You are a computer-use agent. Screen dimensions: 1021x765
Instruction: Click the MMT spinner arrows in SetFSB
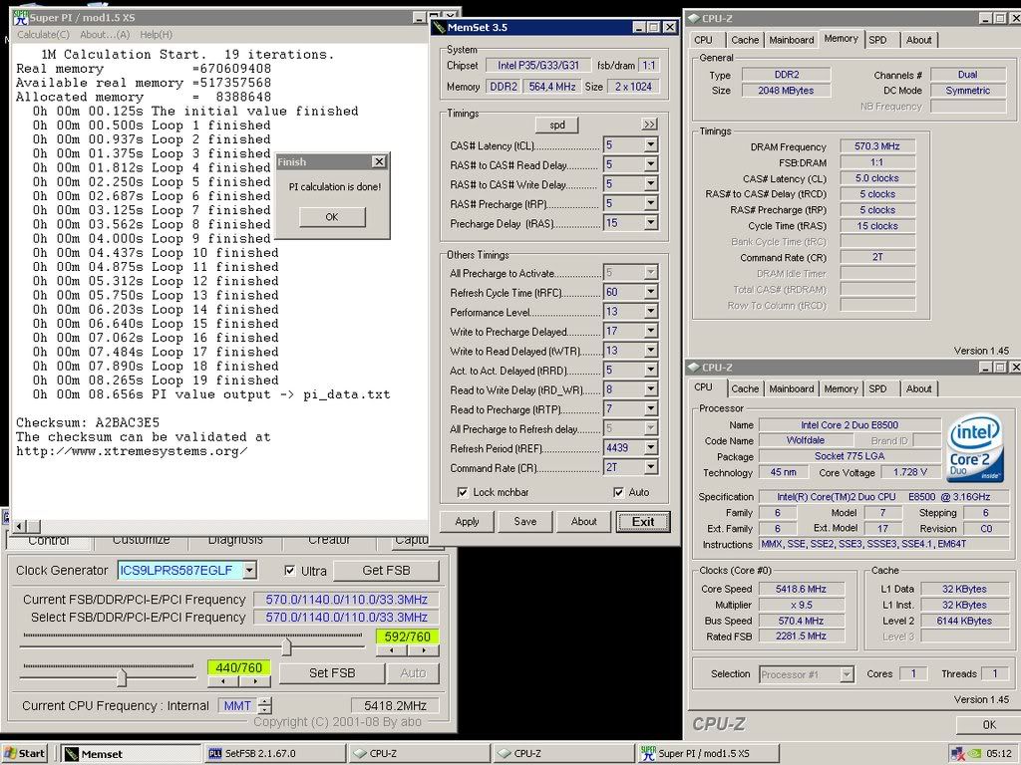[x=265, y=705]
